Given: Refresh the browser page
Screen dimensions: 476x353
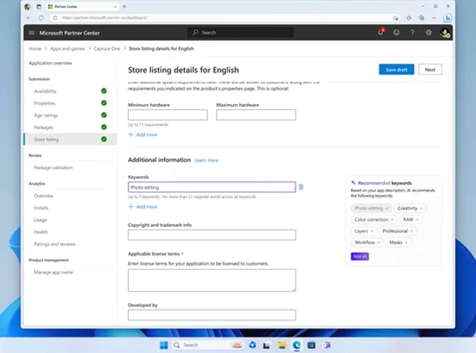Looking at the screenshot, I should [41, 18].
